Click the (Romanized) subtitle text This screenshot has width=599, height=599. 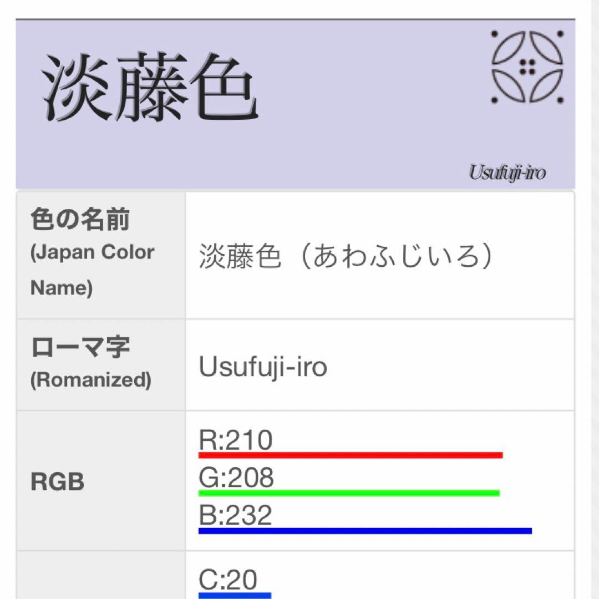(x=91, y=380)
